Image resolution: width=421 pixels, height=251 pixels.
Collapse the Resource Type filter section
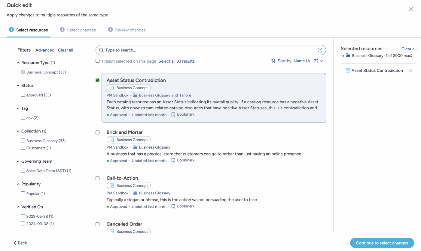point(18,63)
